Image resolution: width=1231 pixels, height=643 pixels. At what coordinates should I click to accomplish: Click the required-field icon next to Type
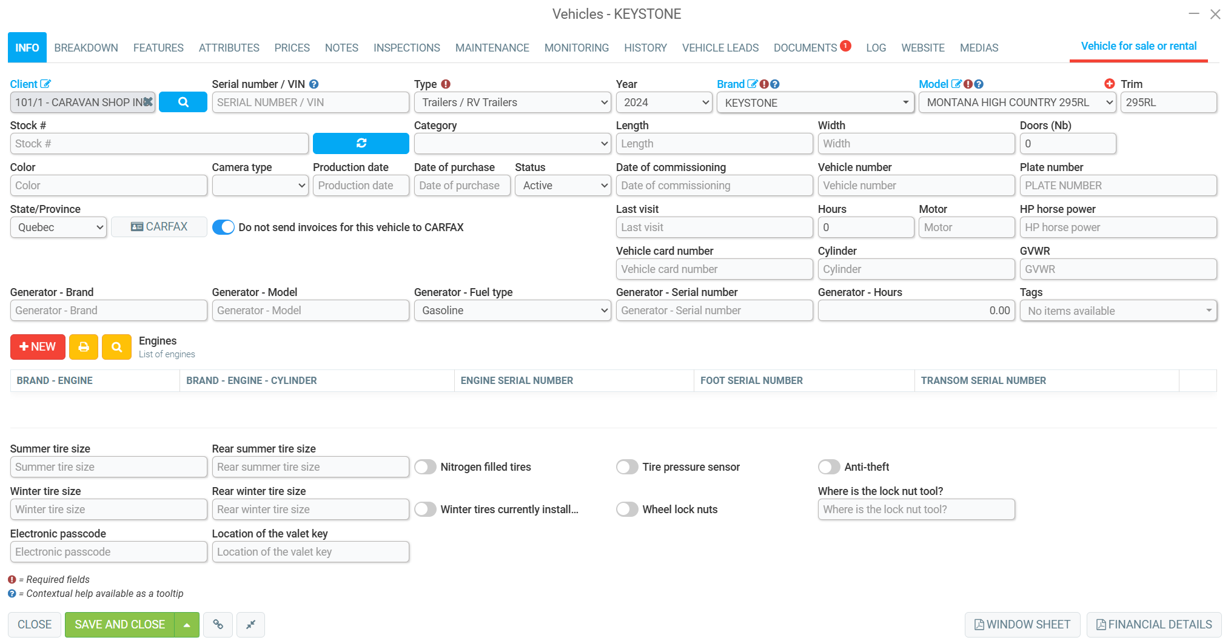point(446,84)
